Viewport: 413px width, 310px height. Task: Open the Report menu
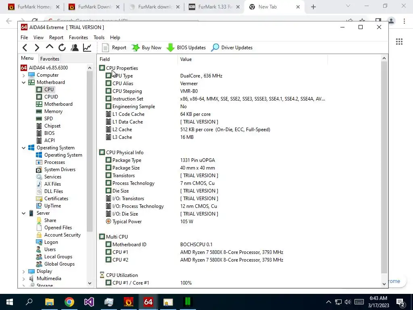point(56,38)
